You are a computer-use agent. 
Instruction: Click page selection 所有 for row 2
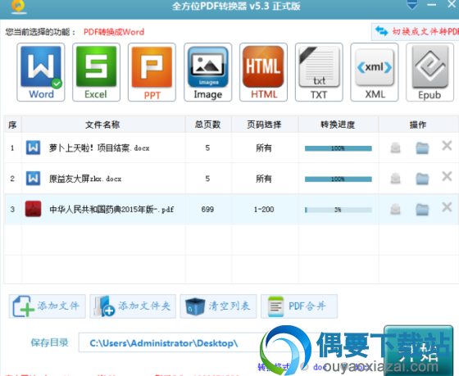tap(264, 179)
